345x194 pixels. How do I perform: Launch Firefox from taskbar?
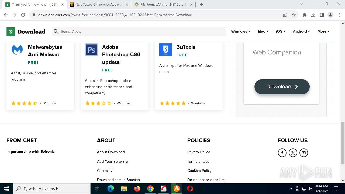tap(137, 189)
